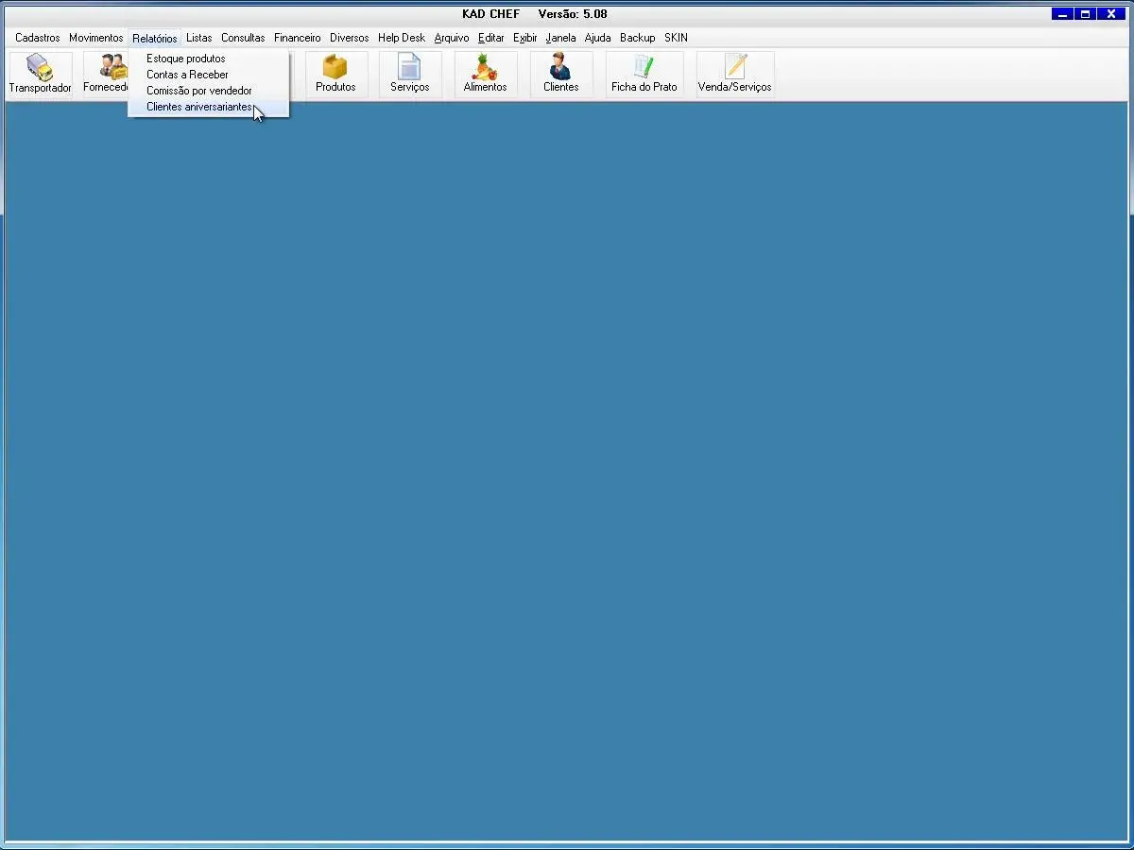This screenshot has width=1134, height=850.
Task: Open the Movimentos menu
Action: 95,38
